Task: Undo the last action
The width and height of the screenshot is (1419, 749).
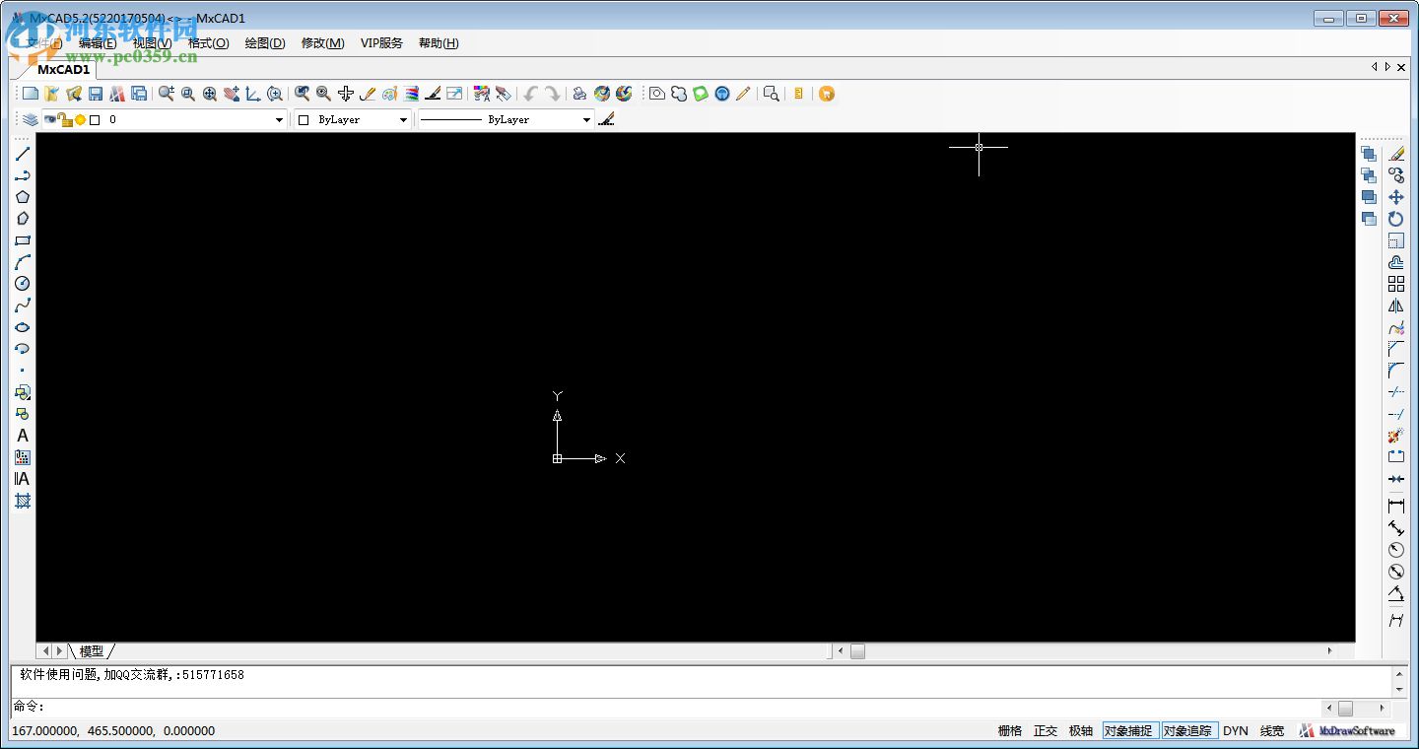Action: tap(530, 94)
